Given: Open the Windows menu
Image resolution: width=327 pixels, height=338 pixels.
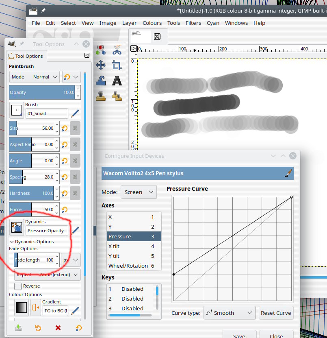Looking at the screenshot, I should tap(236, 23).
